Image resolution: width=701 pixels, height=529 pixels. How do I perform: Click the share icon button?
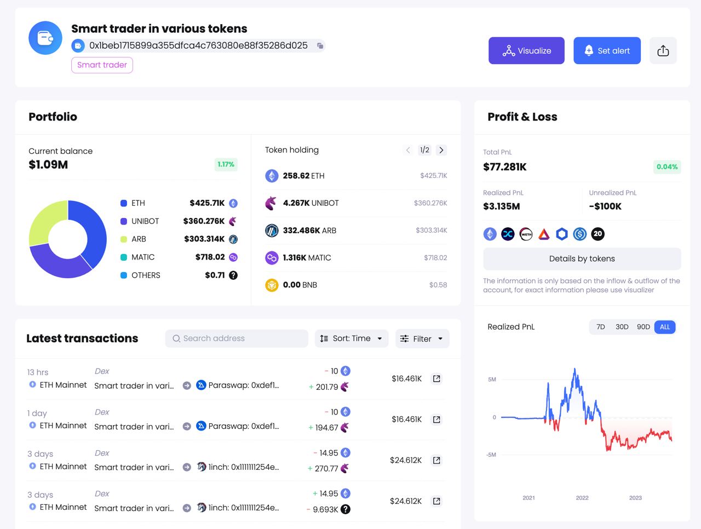663,51
